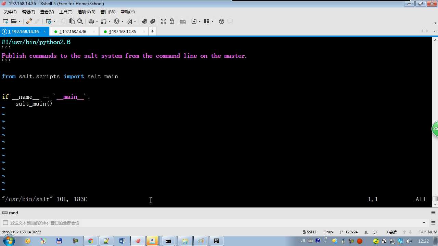Click the Font toolbar icon
This screenshot has width=438, height=246.
pyautogui.click(x=129, y=21)
